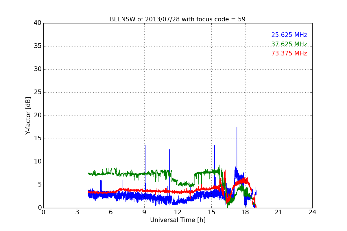The height and width of the screenshot is (231, 347).
Task: Click the tallest blue spike top past 17 h
Action: click(x=237, y=127)
